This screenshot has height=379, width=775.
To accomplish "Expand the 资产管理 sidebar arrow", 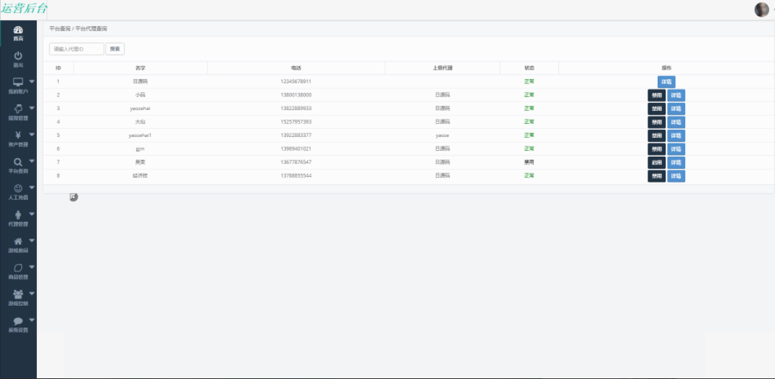I will pyautogui.click(x=32, y=134).
